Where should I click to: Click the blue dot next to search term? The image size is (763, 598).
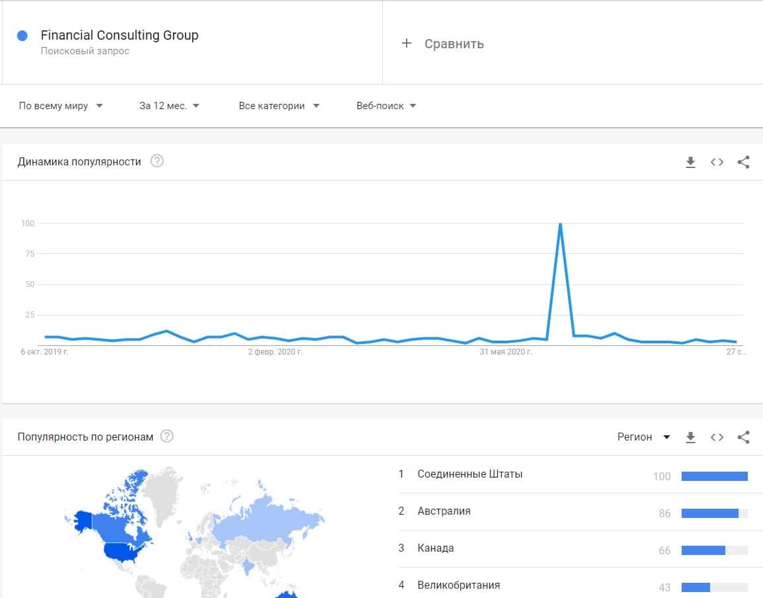point(22,36)
